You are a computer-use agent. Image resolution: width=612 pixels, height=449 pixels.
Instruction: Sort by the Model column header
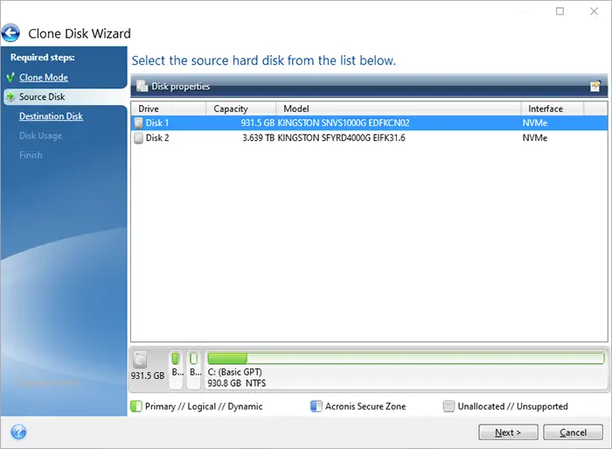pos(399,109)
